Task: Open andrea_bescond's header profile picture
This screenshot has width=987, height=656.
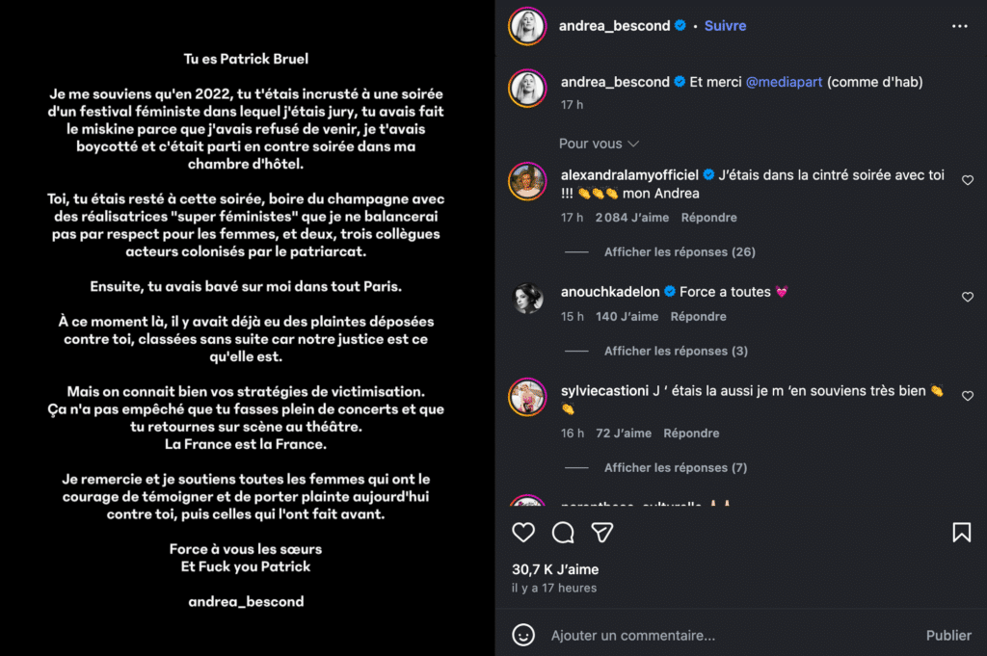Action: [527, 26]
